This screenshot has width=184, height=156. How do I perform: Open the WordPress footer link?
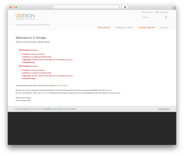48,109
